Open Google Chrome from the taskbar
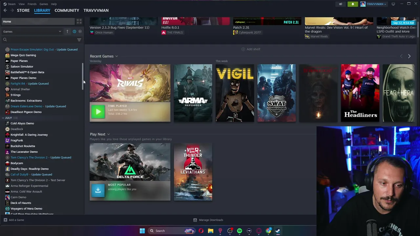Screen dimensions: 420x236 pos(268,231)
